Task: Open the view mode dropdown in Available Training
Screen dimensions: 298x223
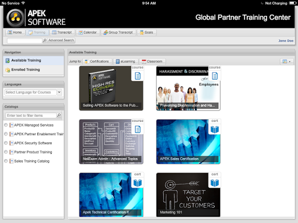Action: tap(286, 62)
